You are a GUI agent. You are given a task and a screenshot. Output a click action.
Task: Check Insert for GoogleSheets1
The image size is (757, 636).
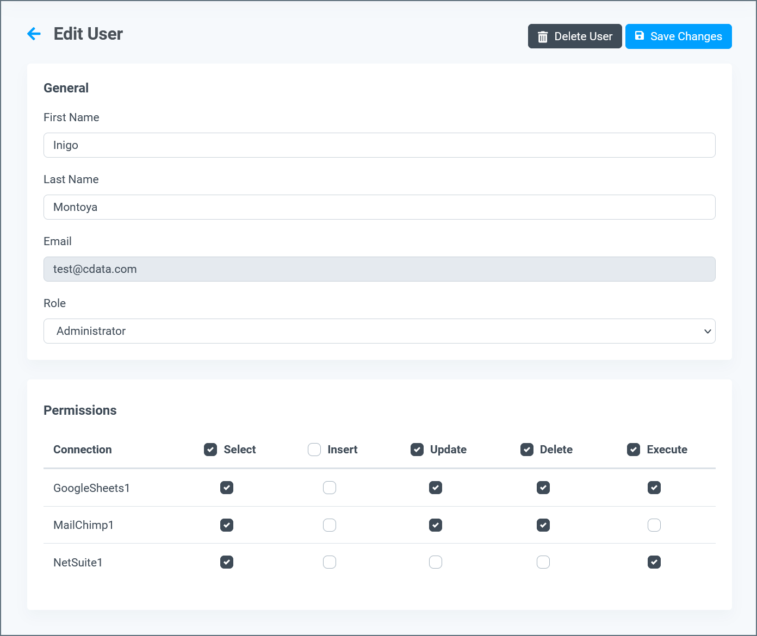coord(330,488)
